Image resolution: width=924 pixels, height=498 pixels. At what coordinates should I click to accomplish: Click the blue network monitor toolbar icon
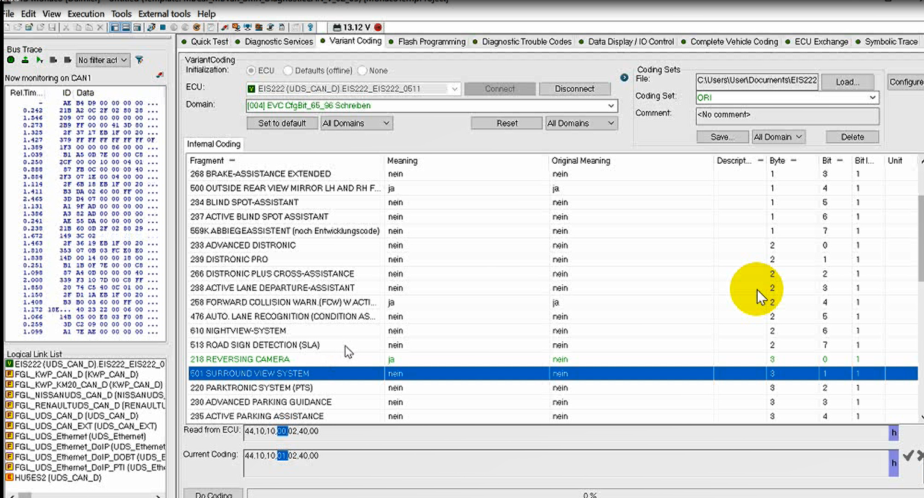(x=248, y=28)
